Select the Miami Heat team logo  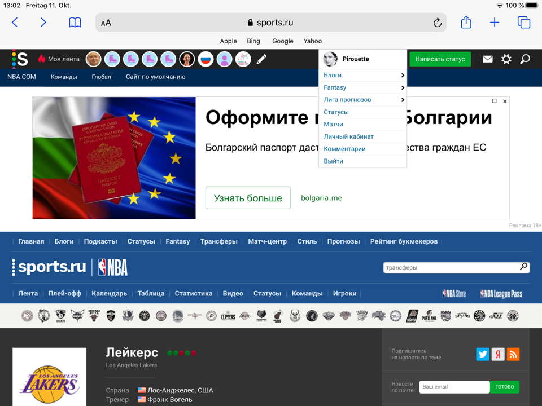point(278,316)
